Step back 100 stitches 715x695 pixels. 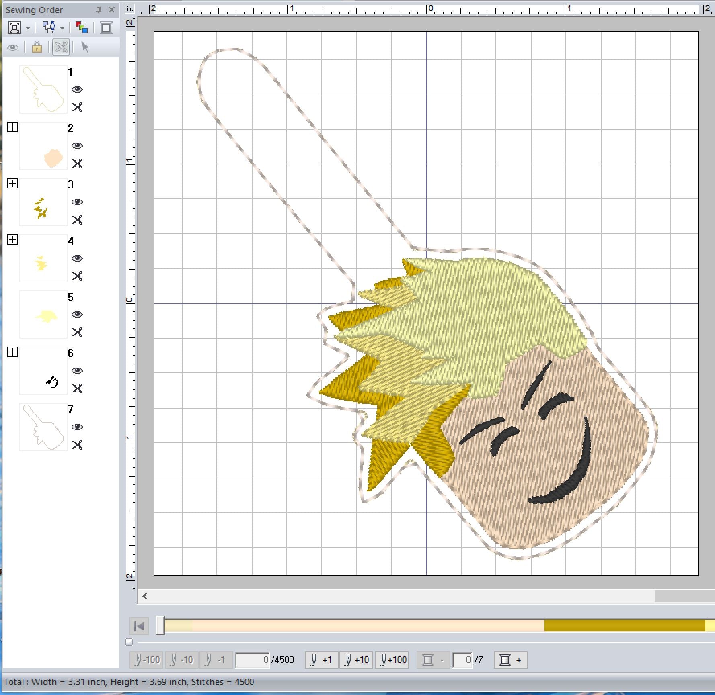(x=147, y=660)
